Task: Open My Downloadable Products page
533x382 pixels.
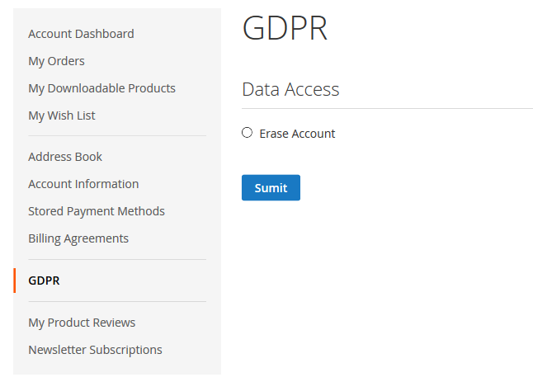Action: (102, 88)
